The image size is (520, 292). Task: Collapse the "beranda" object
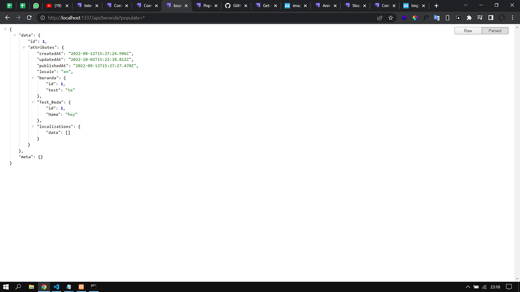(x=33, y=78)
